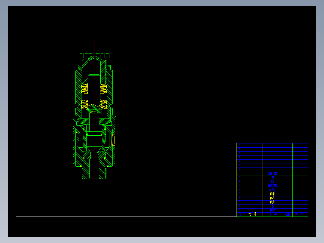Click the '名 称' column header
The image size is (324, 243).
[x=273, y=214]
